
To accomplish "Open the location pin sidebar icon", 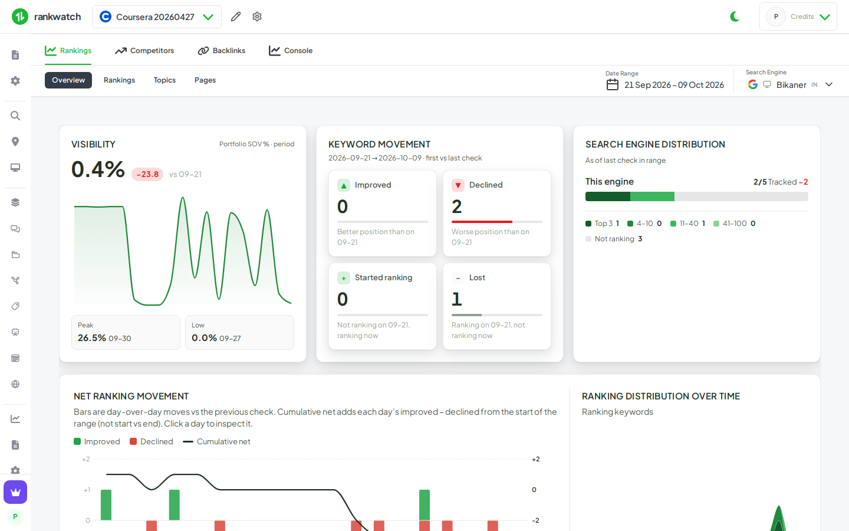I will pos(15,142).
